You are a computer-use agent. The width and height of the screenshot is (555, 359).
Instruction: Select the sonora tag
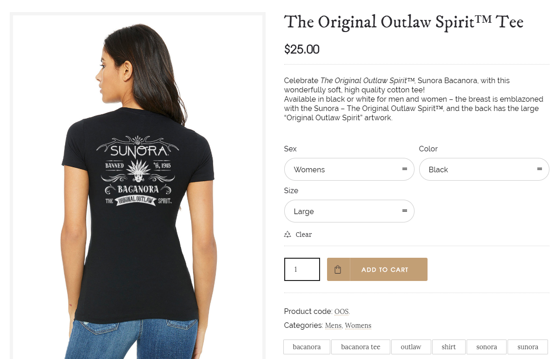pyautogui.click(x=487, y=347)
